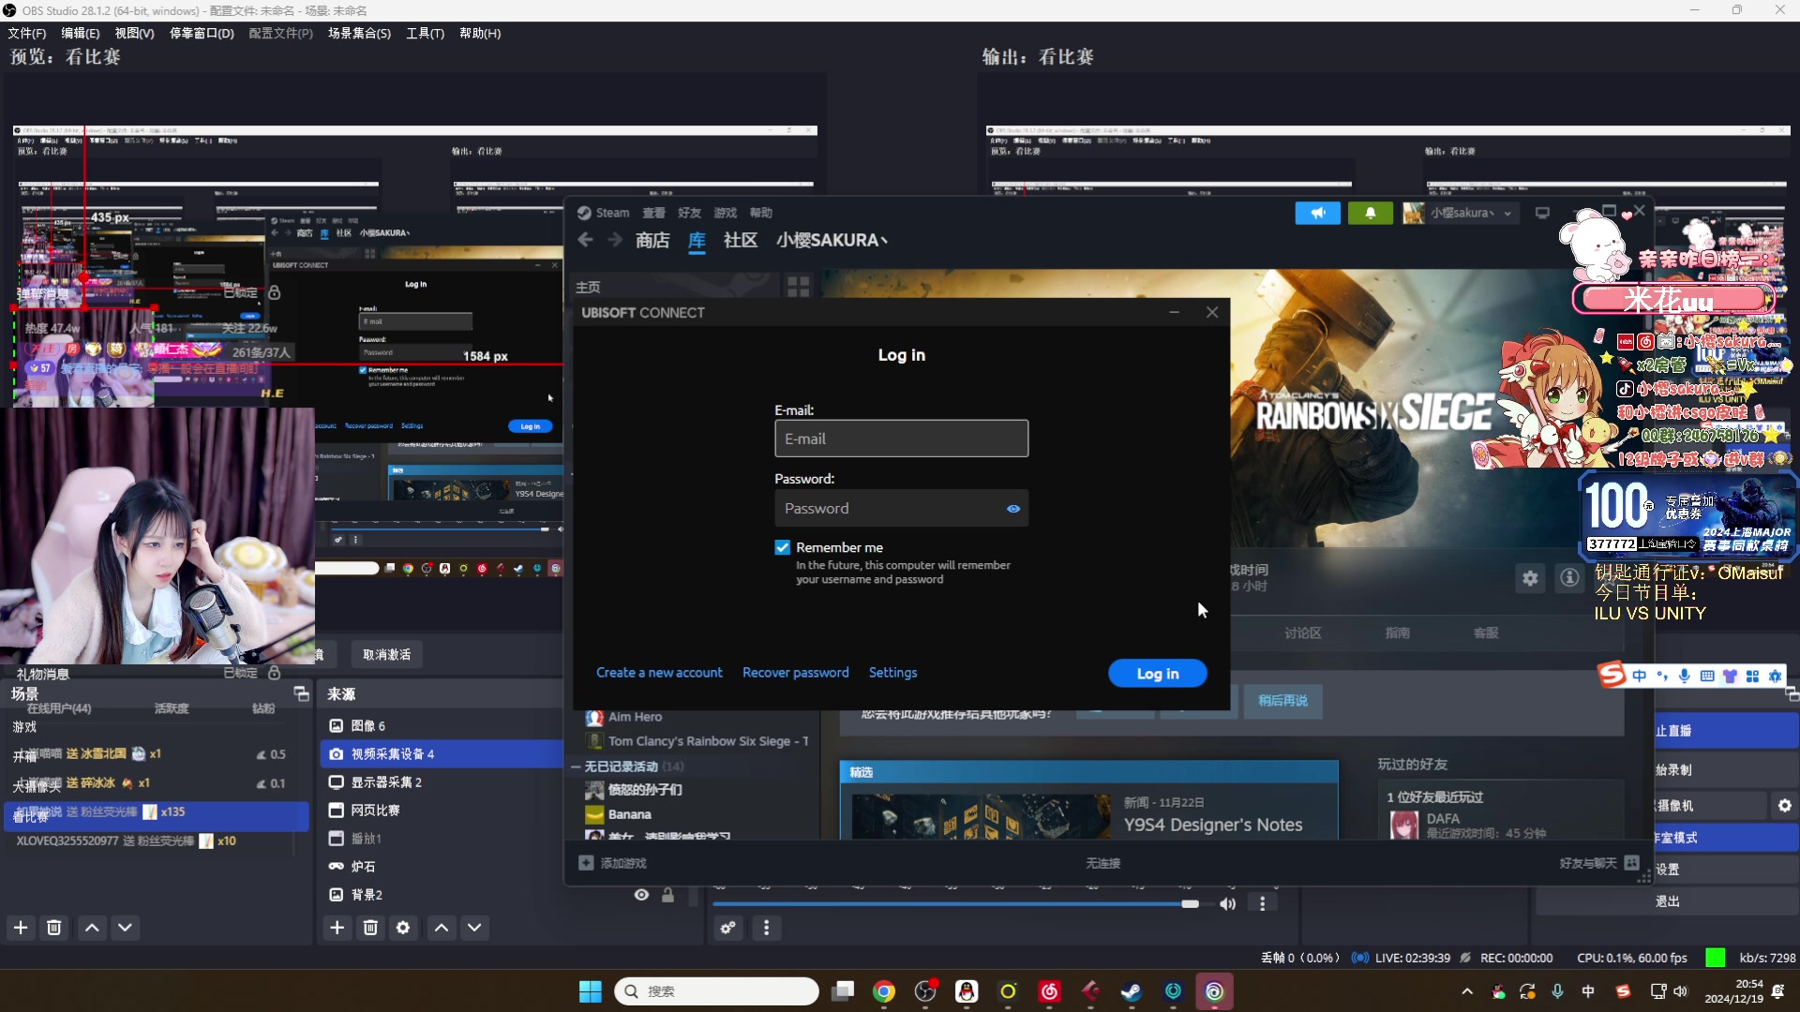Open virtual camera settings gear
This screenshot has width=1800, height=1012.
pyautogui.click(x=1784, y=806)
